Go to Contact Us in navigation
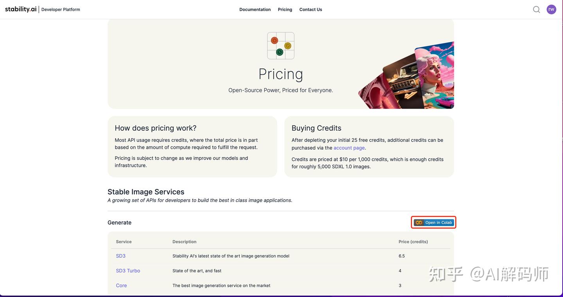Screen dimensions: 563x297 click(310, 9)
